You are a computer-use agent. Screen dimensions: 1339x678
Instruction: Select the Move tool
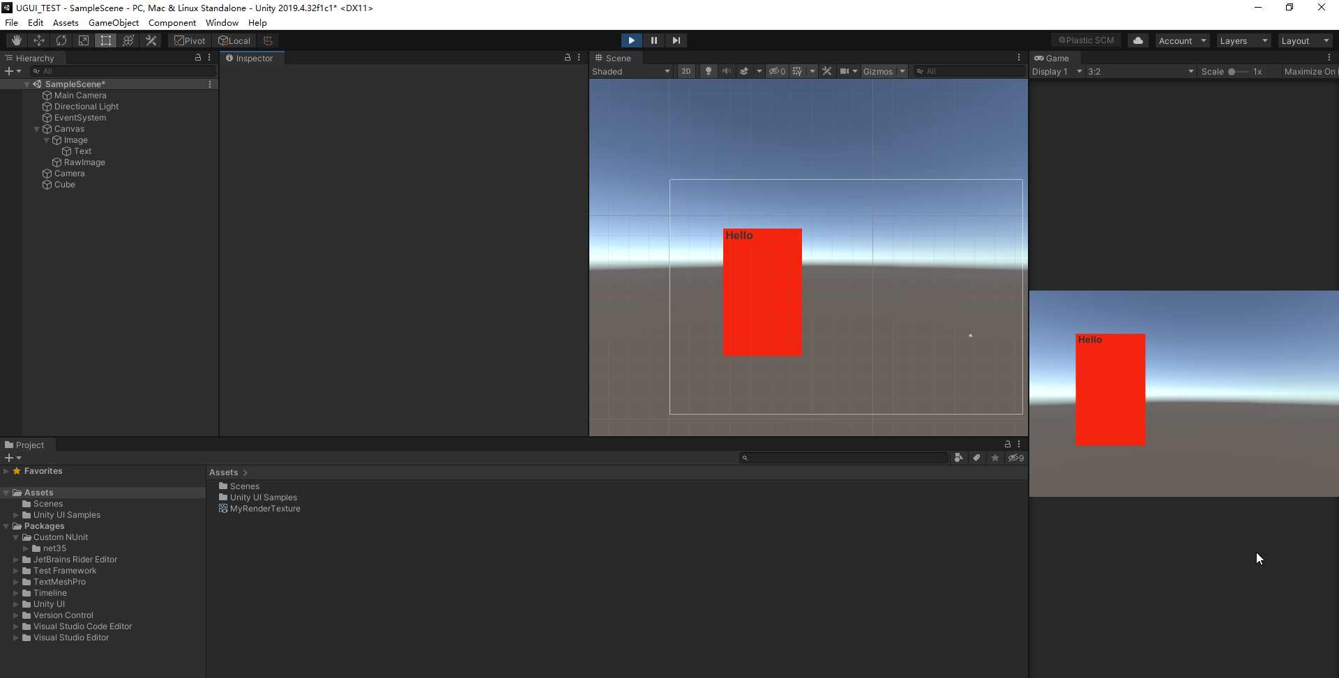coord(39,40)
